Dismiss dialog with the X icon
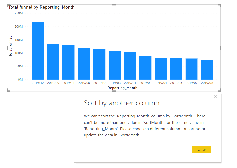The width and height of the screenshot is (237, 168). click(x=216, y=97)
